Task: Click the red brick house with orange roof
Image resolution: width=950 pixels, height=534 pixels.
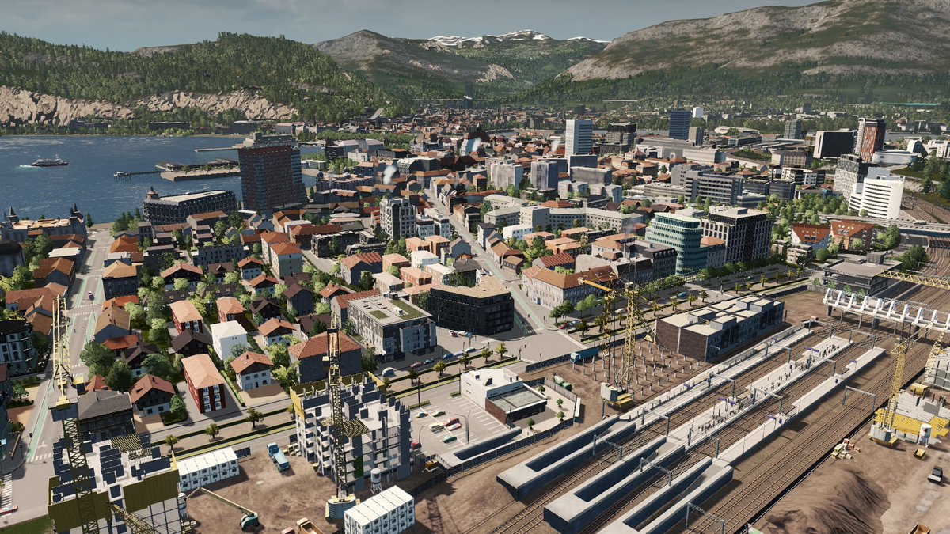Action: tap(203, 383)
